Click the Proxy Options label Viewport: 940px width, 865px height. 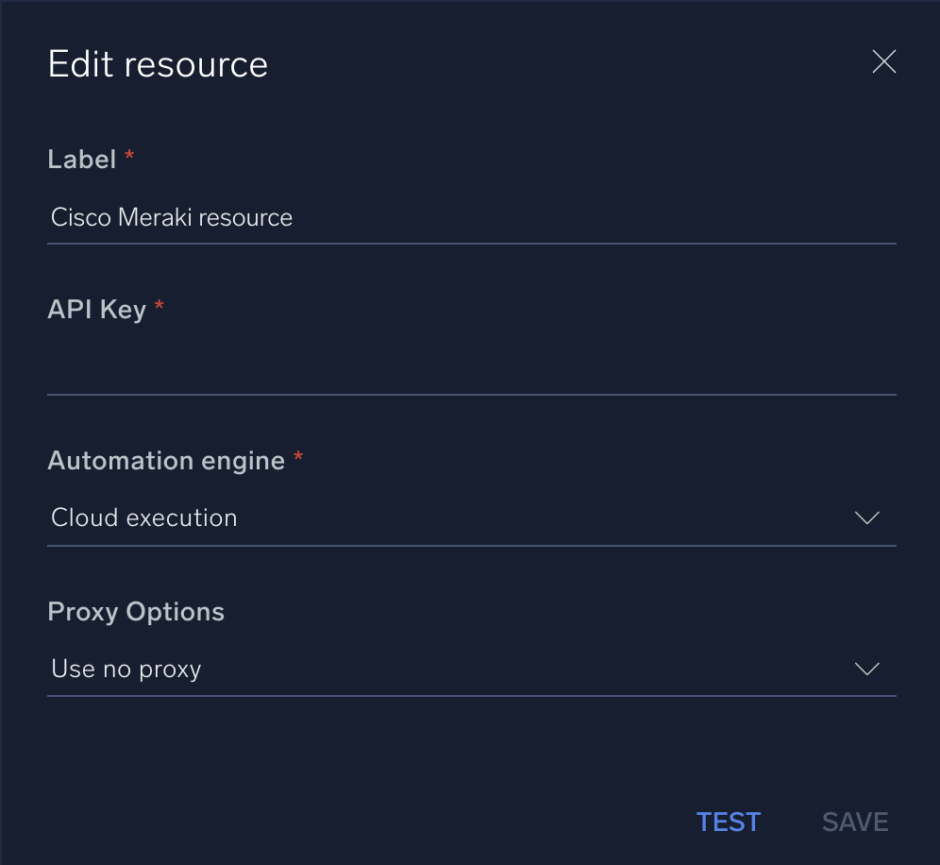tap(135, 611)
